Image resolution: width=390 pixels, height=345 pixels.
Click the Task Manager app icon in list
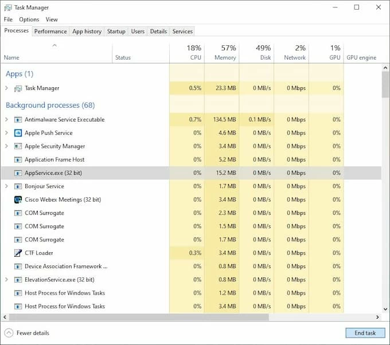(18, 88)
